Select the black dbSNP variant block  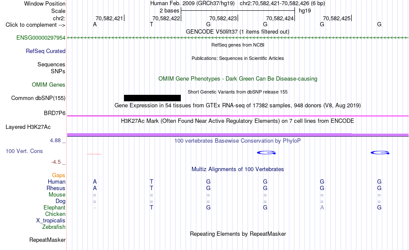pos(152,98)
